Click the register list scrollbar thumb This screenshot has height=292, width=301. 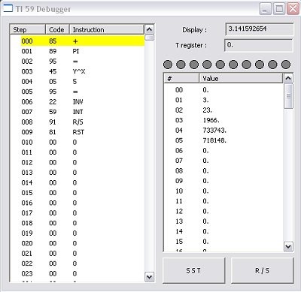[288, 96]
